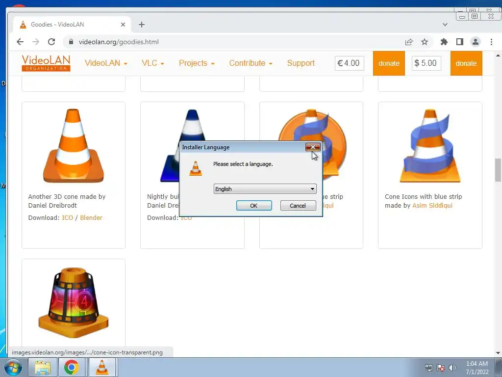The image size is (502, 377).
Task: Click the Goodies tab title
Action: pyautogui.click(x=57, y=25)
